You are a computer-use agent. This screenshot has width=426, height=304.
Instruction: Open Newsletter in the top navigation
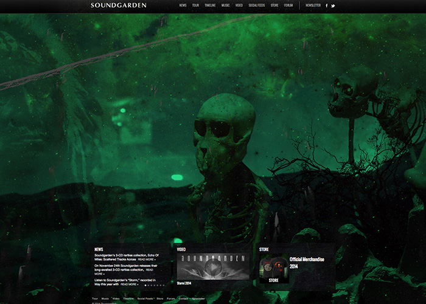point(313,5)
